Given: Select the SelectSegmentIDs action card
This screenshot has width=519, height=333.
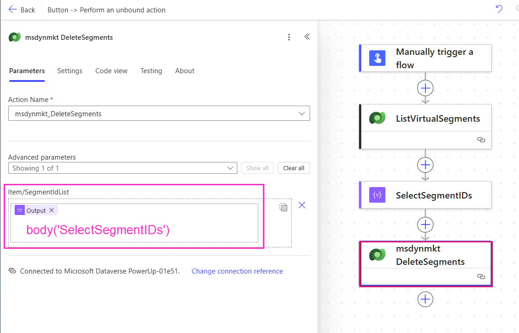Looking at the screenshot, I should click(426, 194).
